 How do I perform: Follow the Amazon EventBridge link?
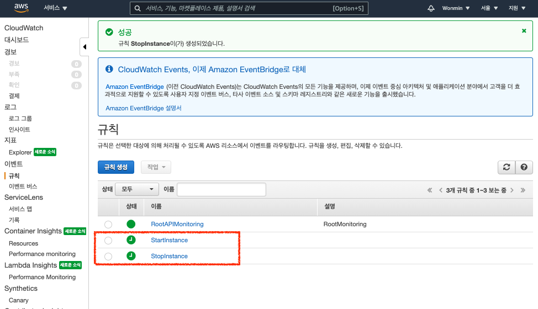[135, 87]
